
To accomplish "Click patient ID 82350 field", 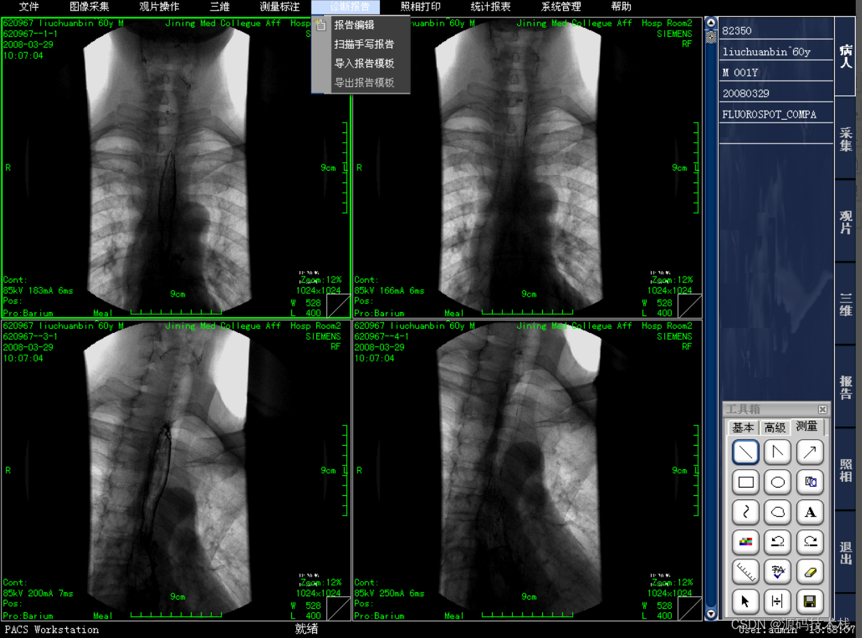I will coord(776,31).
